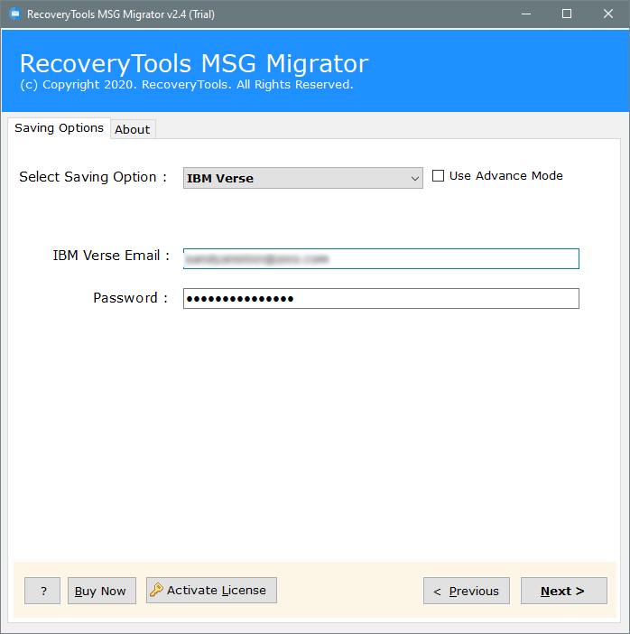This screenshot has height=634, width=630.
Task: Click into the Password field
Action: pos(381,298)
